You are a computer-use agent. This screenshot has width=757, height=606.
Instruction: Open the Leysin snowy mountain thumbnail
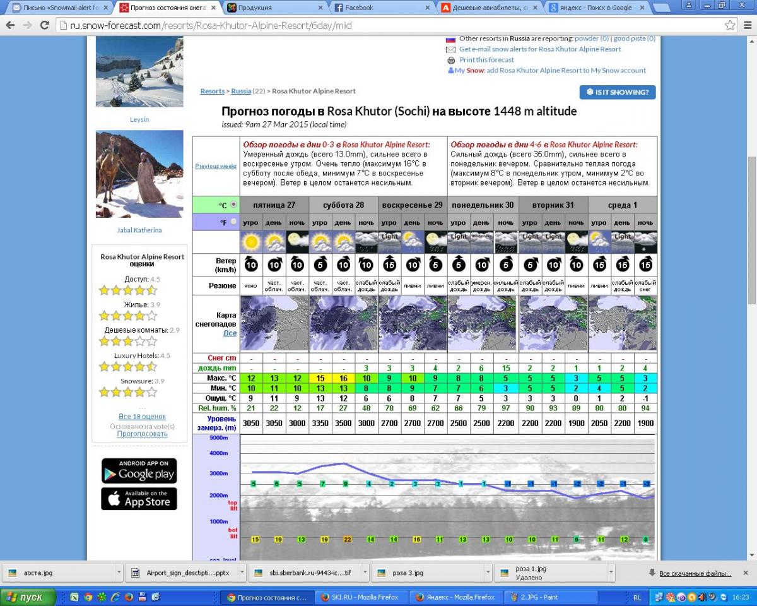point(139,71)
